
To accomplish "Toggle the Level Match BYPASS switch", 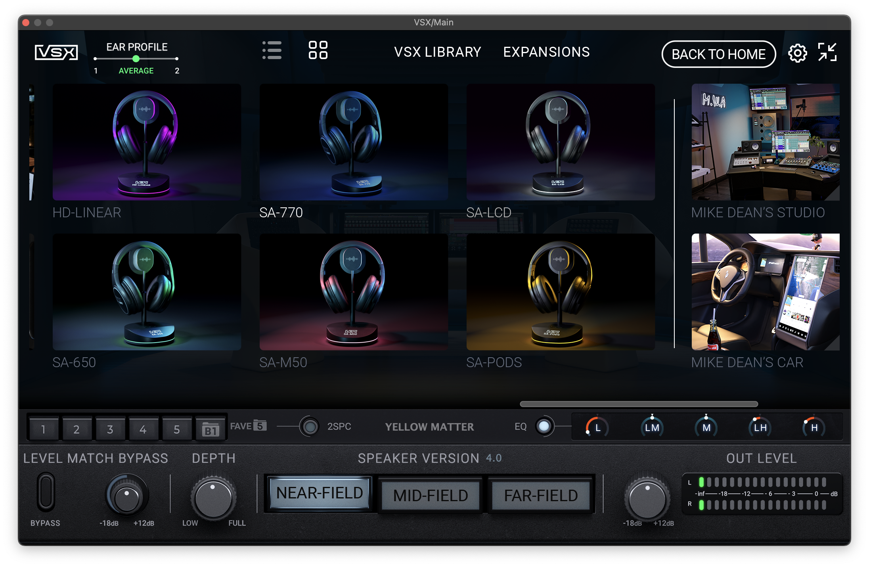I will (x=46, y=492).
